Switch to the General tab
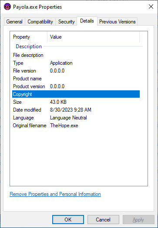 (x=14, y=22)
